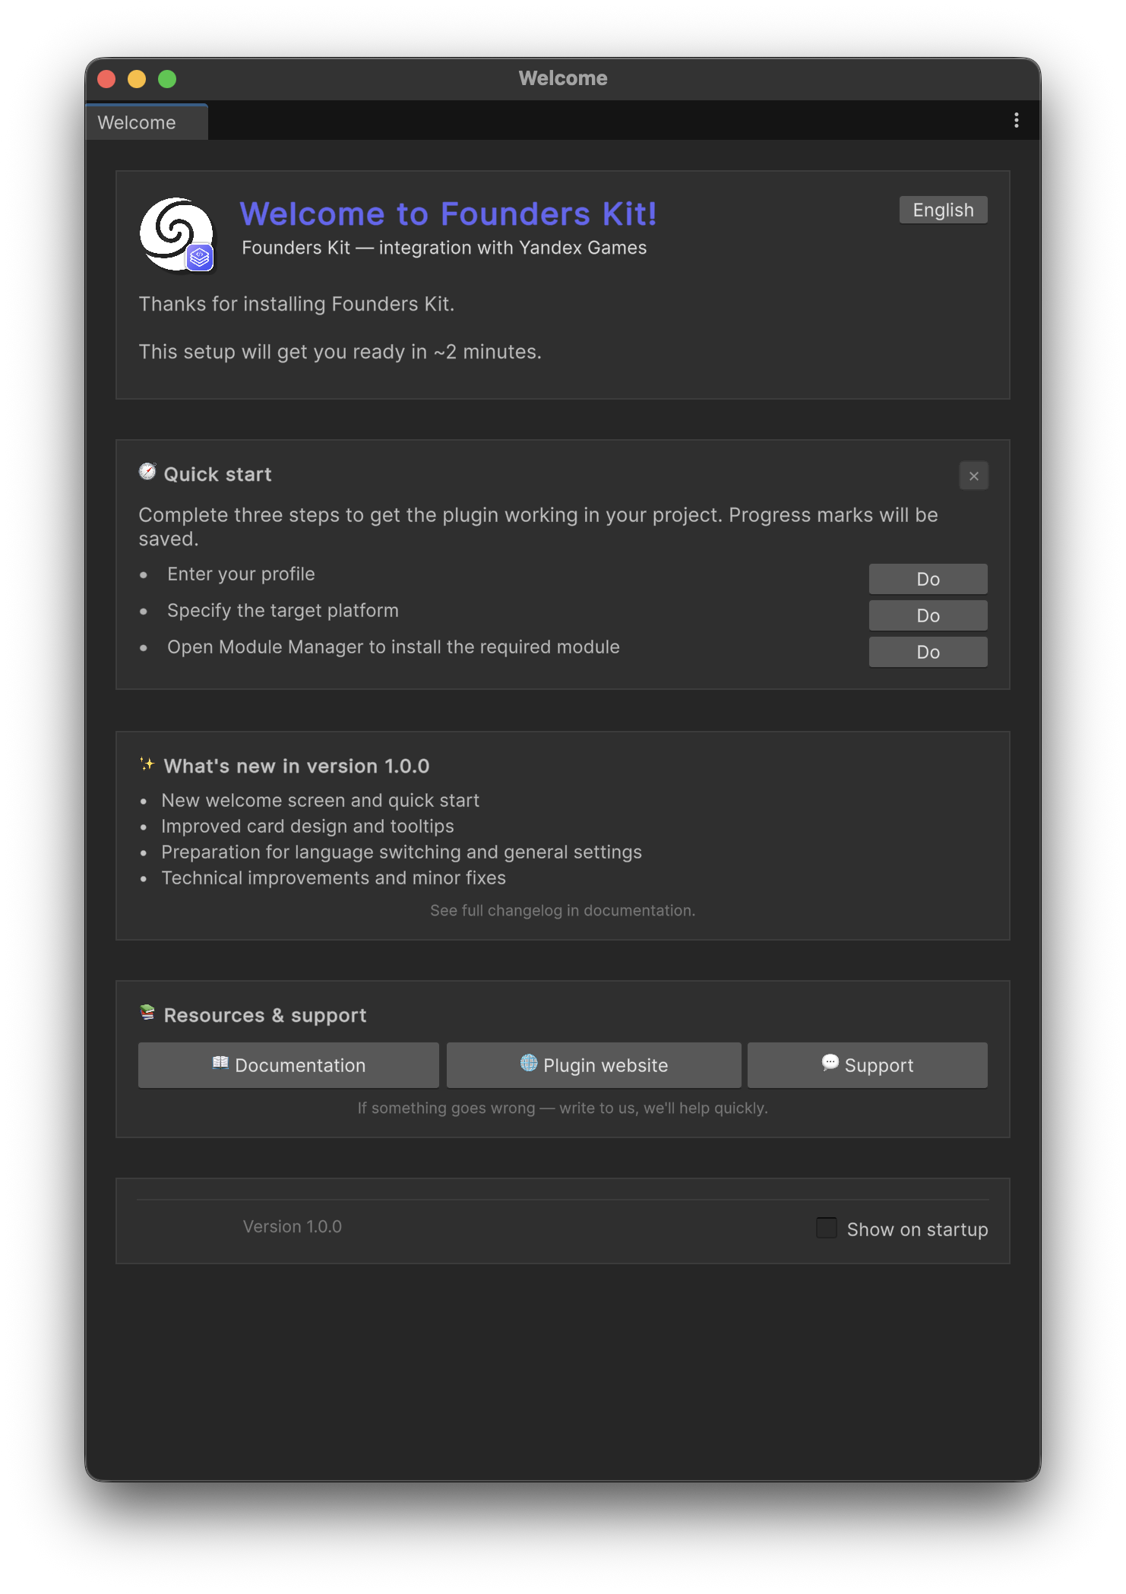Click the Support button
This screenshot has height=1594, width=1126.
tap(867, 1065)
